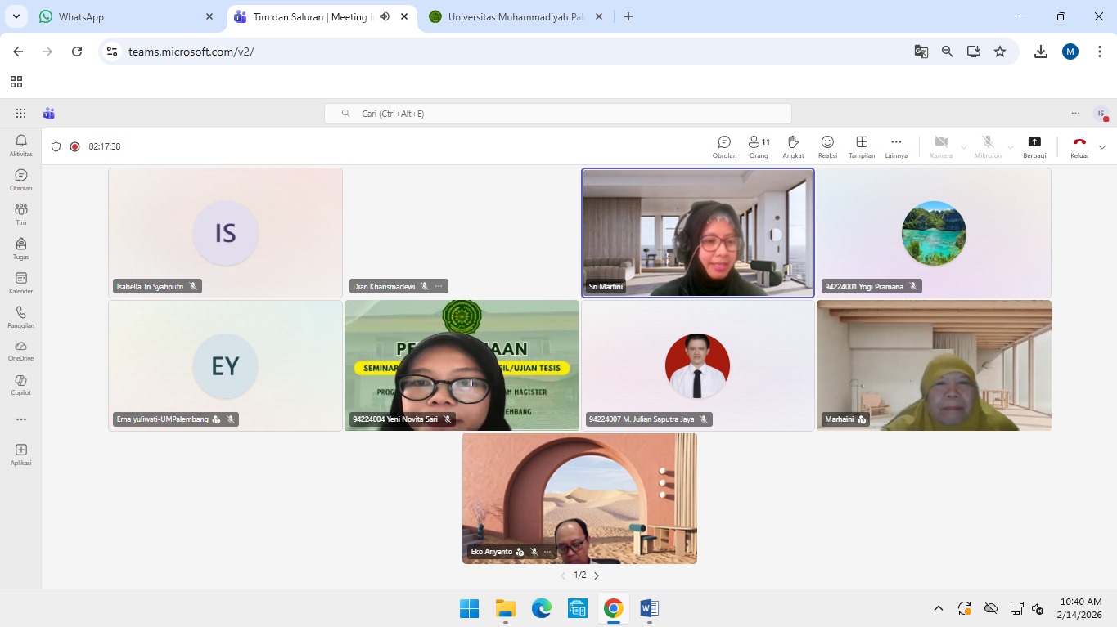
Task: Open Word from the Windows taskbar
Action: tap(650, 608)
